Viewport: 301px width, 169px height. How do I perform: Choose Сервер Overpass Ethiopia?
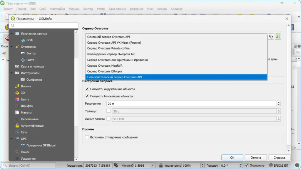(x=176, y=71)
